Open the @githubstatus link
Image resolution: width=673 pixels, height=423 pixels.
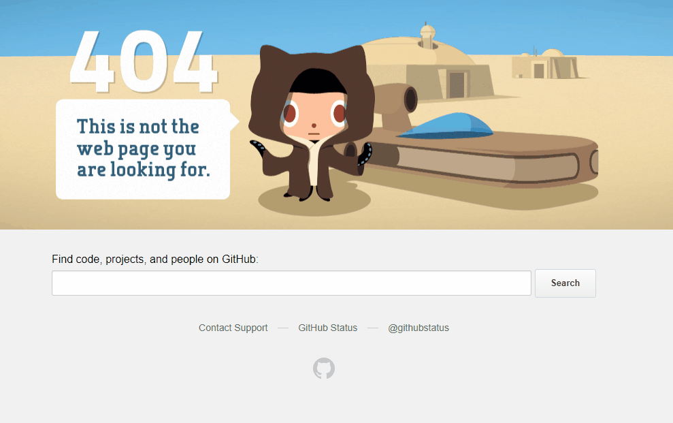(x=418, y=328)
